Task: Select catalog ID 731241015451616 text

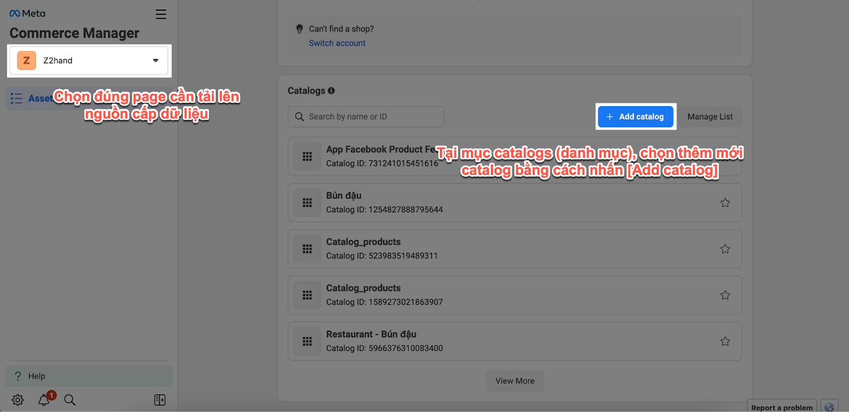Action: [382, 164]
